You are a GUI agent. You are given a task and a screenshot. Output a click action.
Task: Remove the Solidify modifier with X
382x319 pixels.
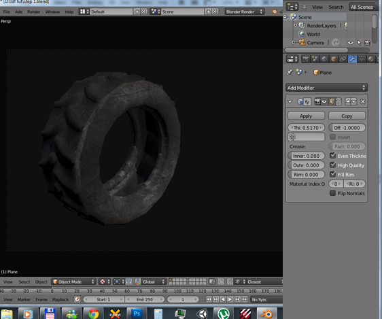click(x=363, y=101)
